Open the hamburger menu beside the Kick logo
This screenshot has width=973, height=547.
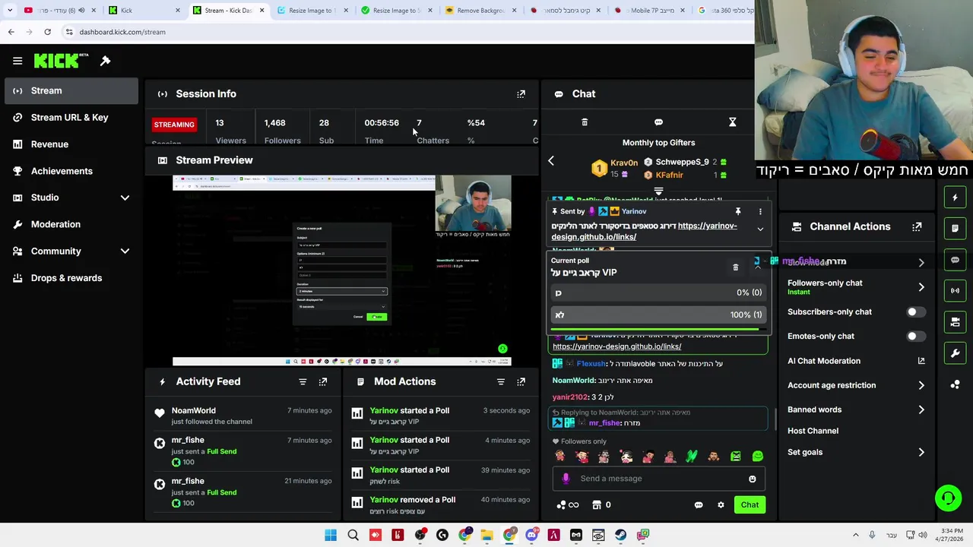(17, 61)
